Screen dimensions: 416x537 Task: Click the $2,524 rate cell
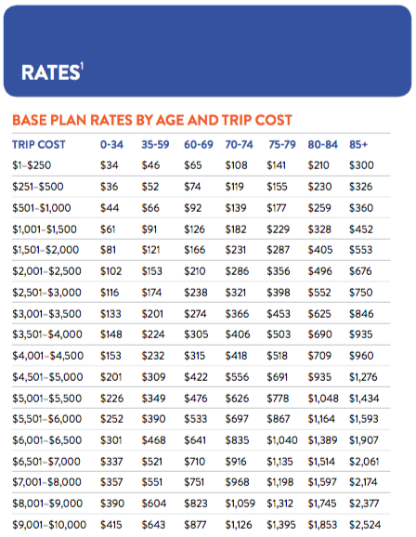[x=365, y=525]
